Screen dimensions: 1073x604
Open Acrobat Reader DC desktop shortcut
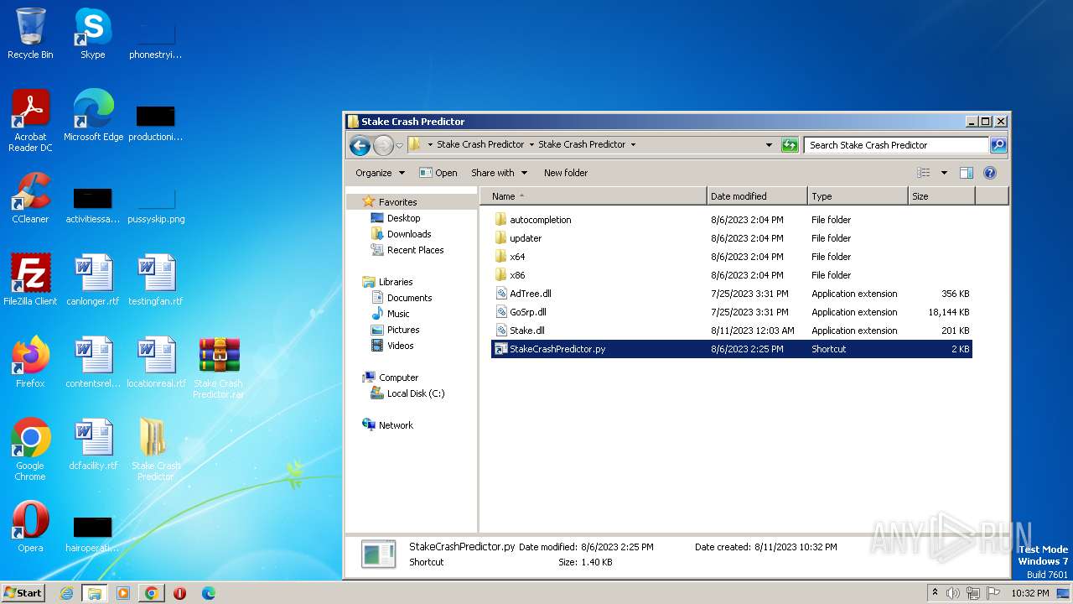[30, 121]
